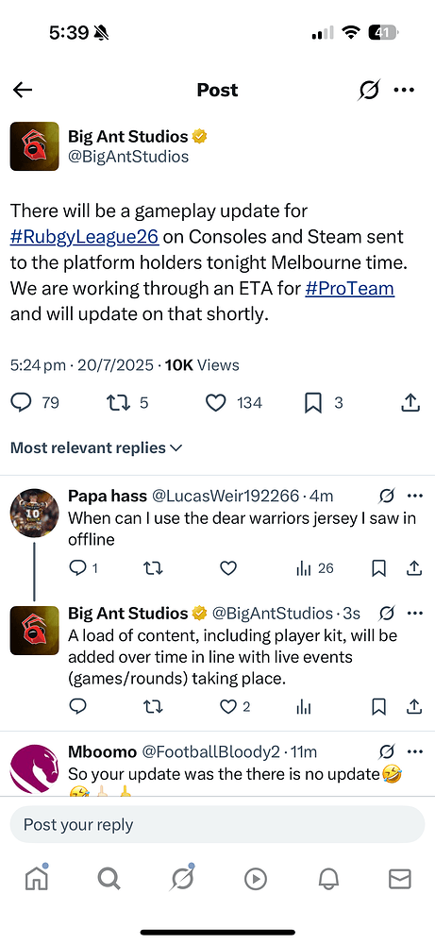The height and width of the screenshot is (944, 435).
Task: Share the main post via share icon
Action: click(410, 402)
